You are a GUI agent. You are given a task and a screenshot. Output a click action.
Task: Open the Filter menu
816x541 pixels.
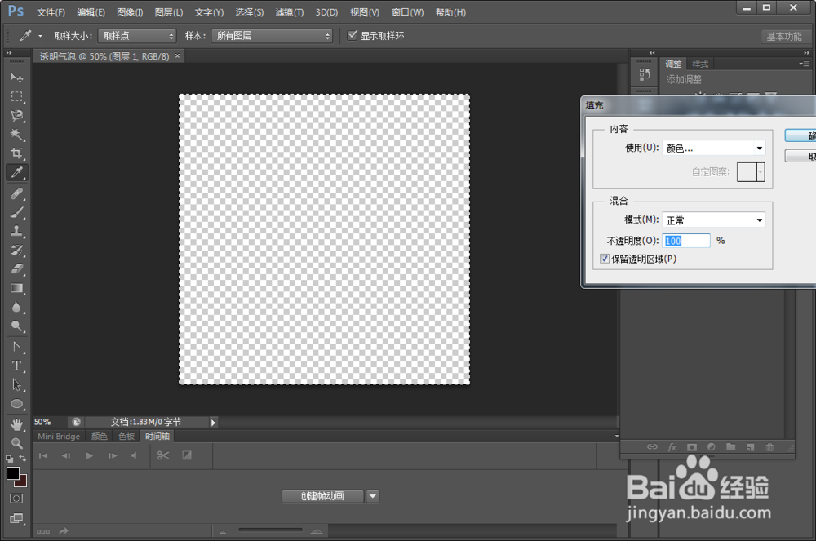[x=290, y=12]
